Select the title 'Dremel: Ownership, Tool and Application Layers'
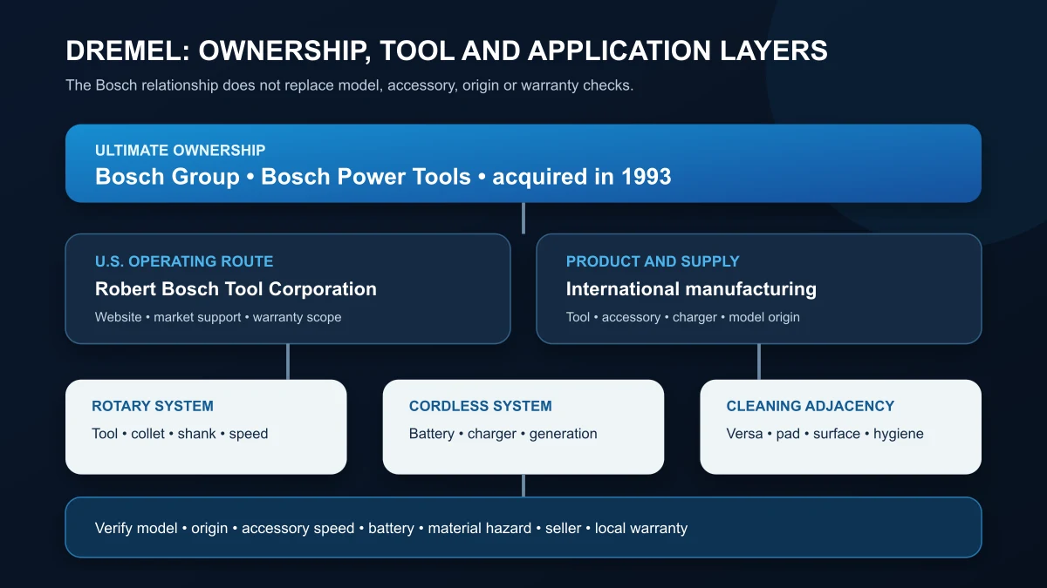The height and width of the screenshot is (588, 1047). click(447, 51)
